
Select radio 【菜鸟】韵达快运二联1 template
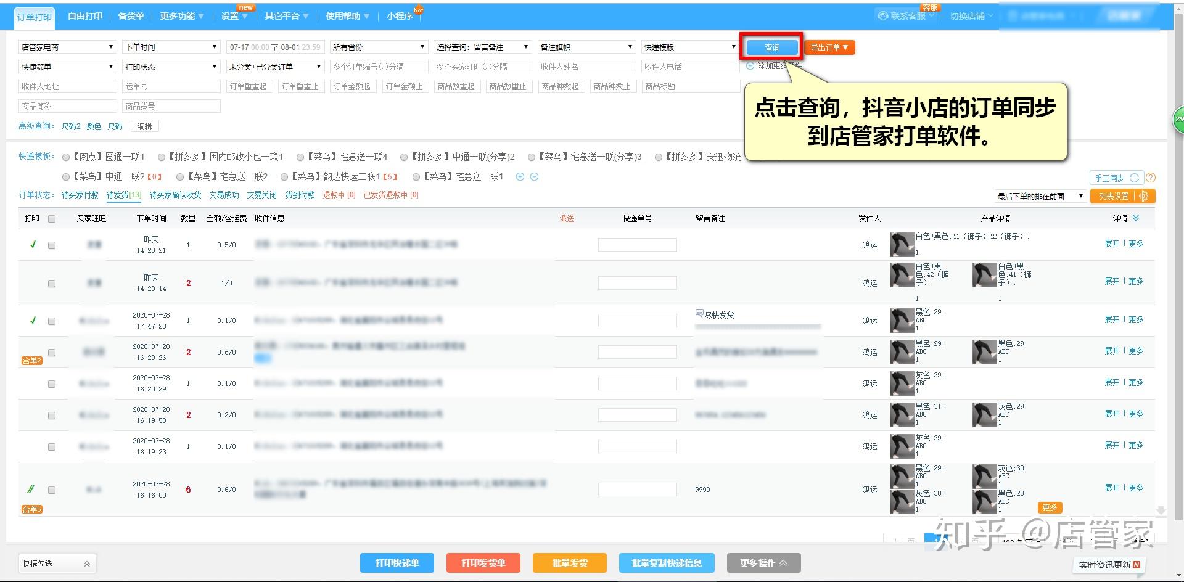pyautogui.click(x=284, y=177)
